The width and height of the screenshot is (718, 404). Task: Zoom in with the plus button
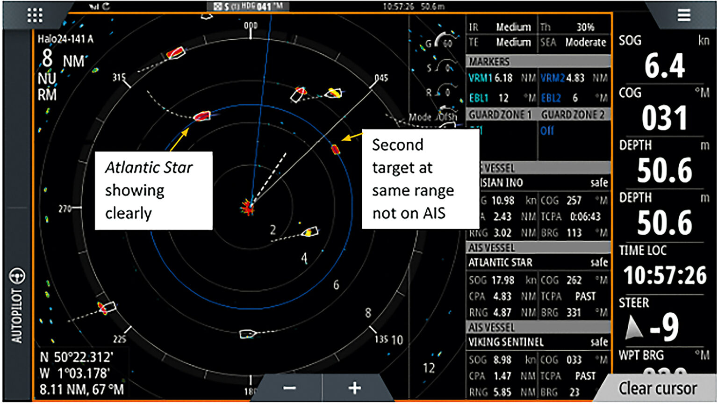point(354,388)
